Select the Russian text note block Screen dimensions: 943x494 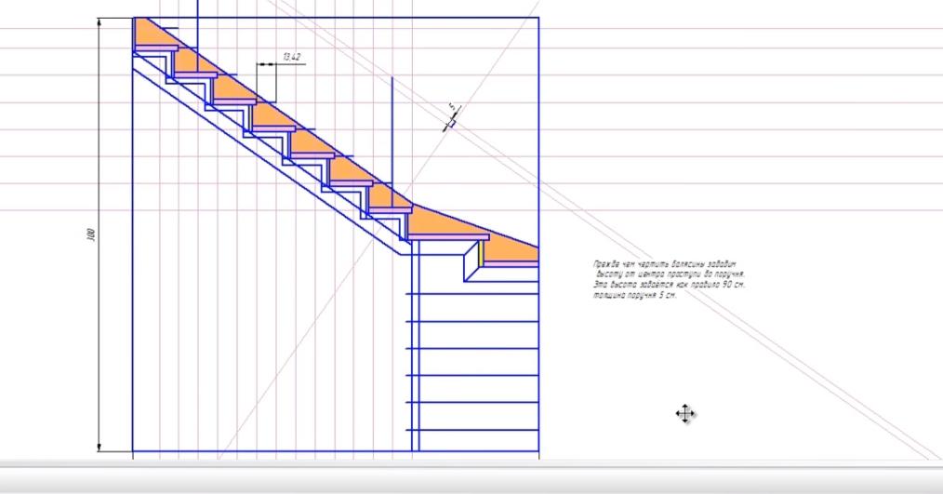coord(669,280)
